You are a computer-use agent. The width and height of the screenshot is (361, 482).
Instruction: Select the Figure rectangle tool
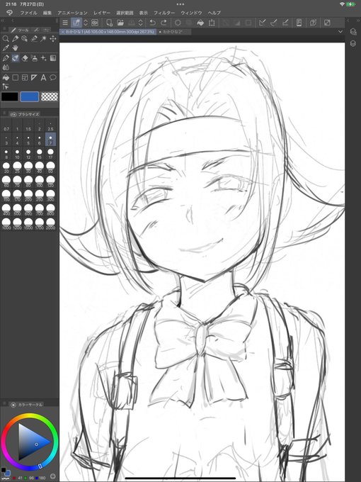point(15,77)
